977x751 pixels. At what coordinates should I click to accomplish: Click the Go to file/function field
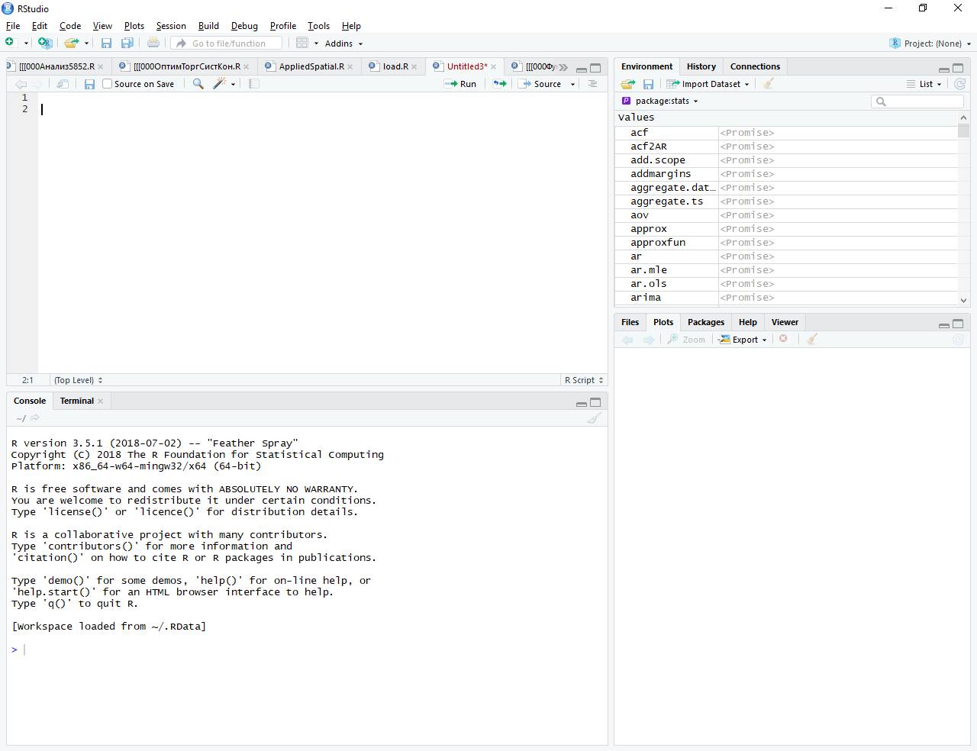228,44
